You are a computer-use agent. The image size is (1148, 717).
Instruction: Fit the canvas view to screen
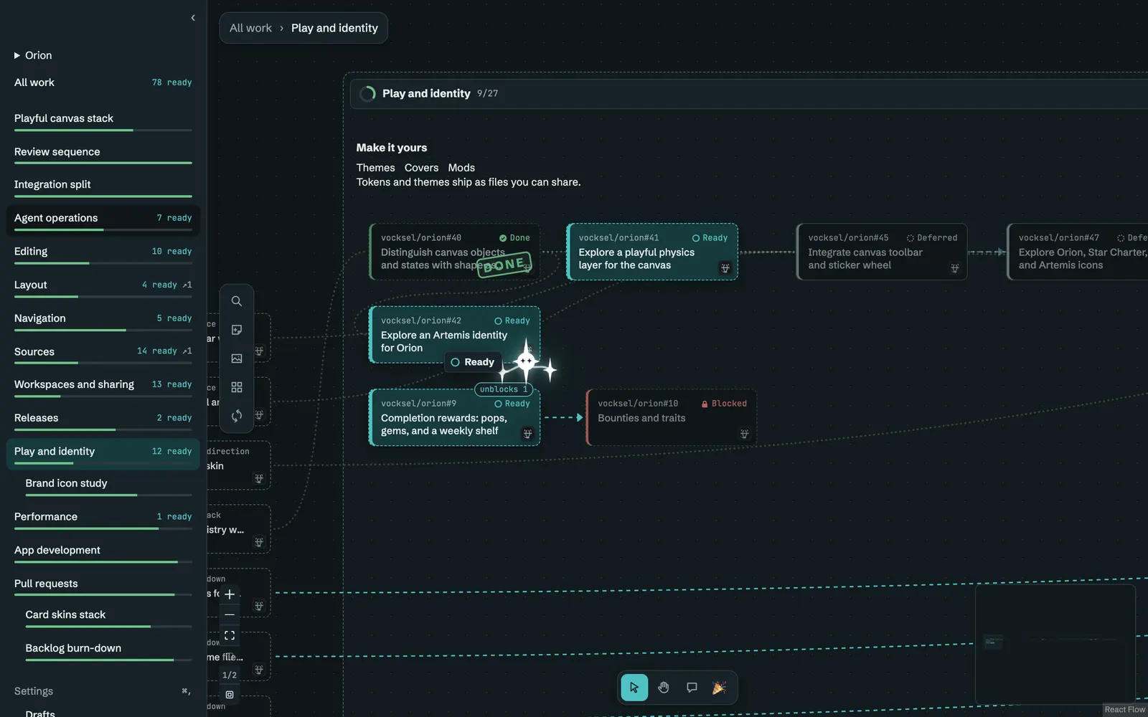(x=230, y=635)
